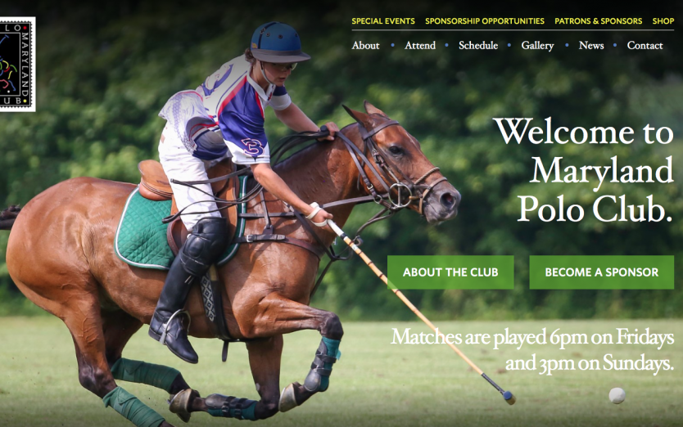Click the Welcome to Maryland Polo Club heading

point(584,170)
